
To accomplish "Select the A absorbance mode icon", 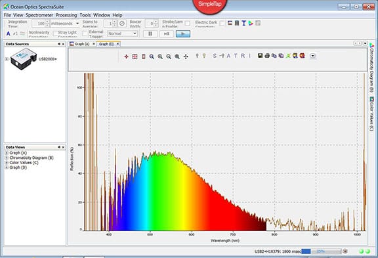I will (x=228, y=56).
